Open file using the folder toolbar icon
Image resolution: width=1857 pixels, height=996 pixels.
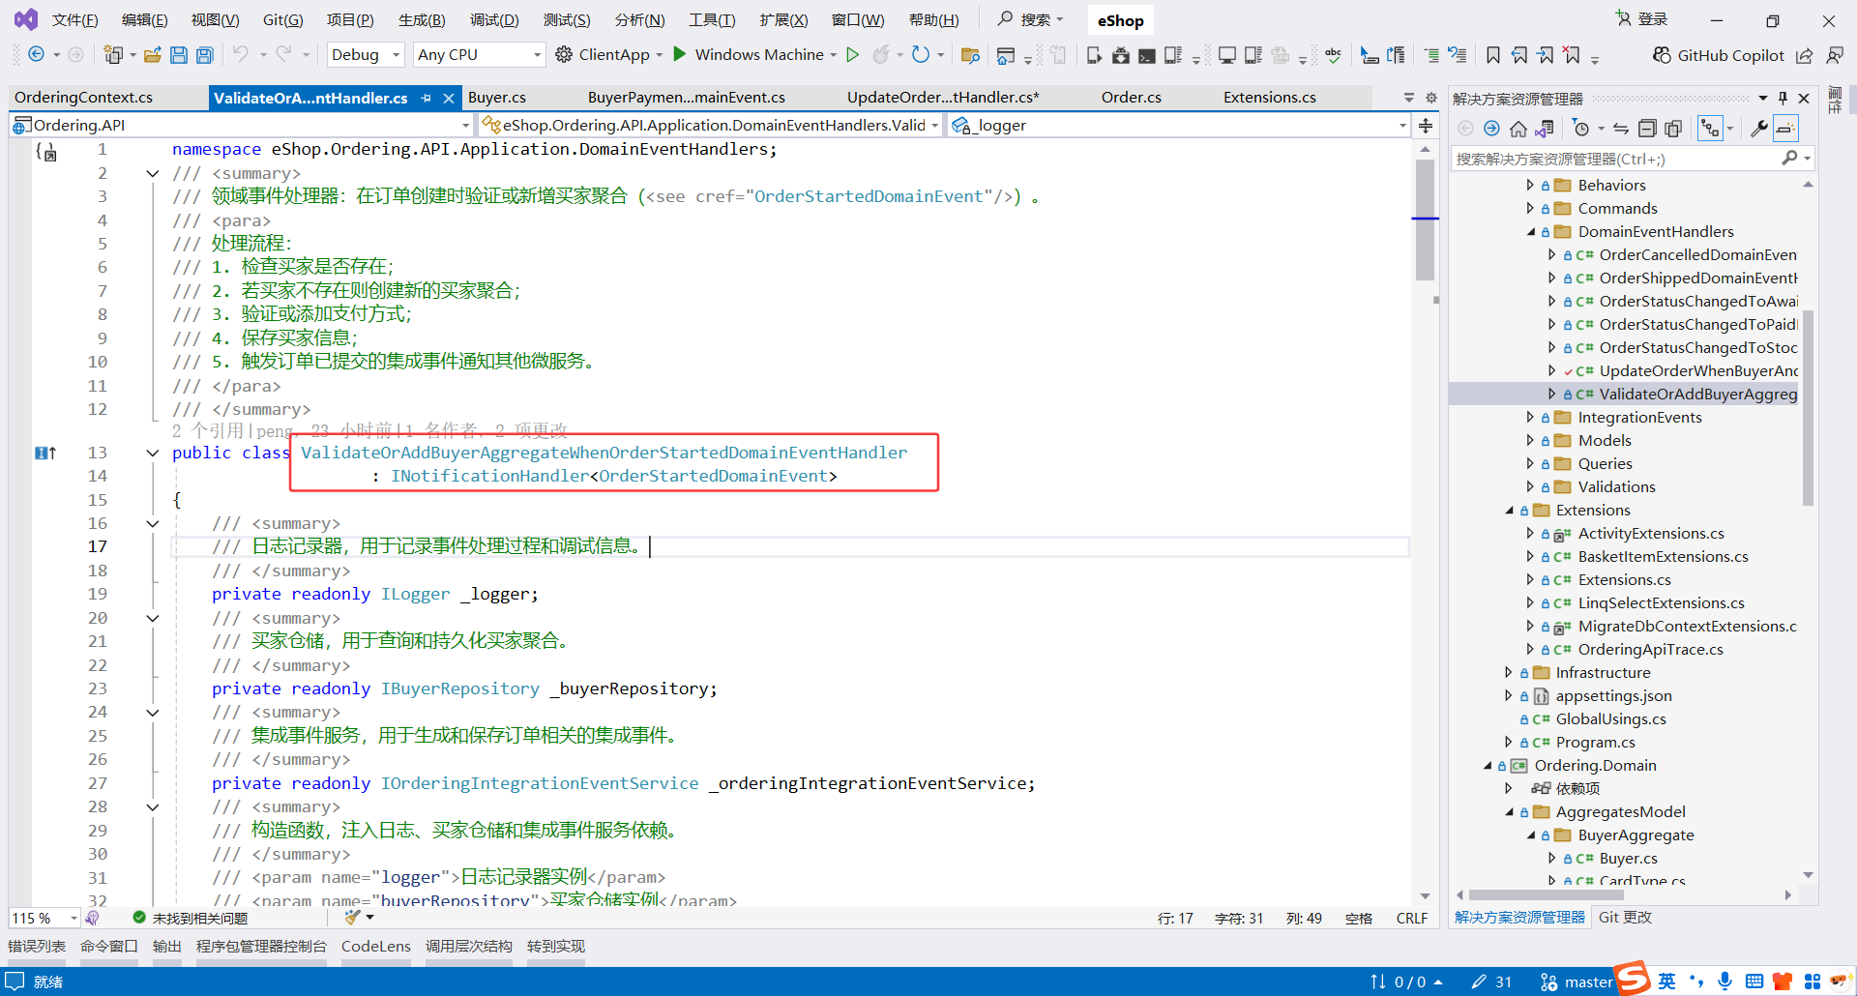point(152,55)
